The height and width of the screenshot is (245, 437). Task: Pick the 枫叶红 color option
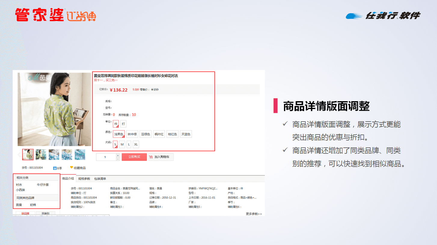tap(159, 134)
